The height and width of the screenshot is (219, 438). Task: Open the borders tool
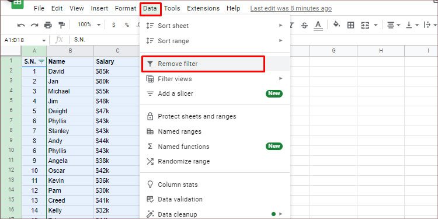pyautogui.click(x=350, y=25)
